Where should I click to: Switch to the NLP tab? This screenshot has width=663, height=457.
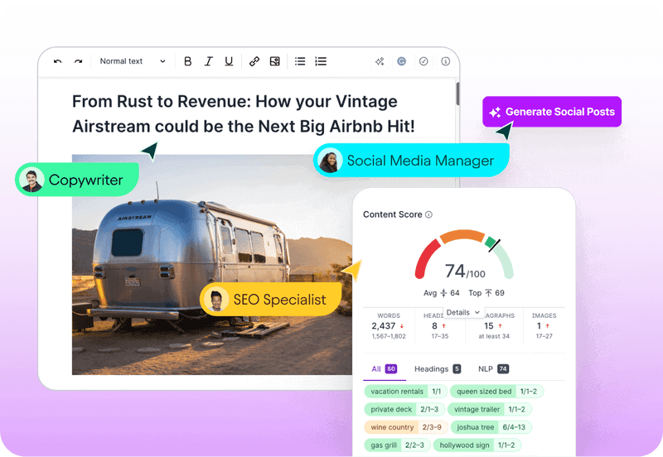pos(493,368)
